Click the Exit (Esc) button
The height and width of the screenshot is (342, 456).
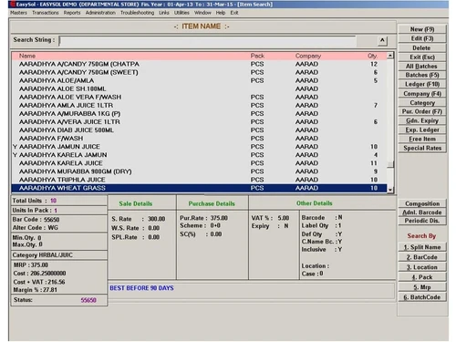(422, 57)
